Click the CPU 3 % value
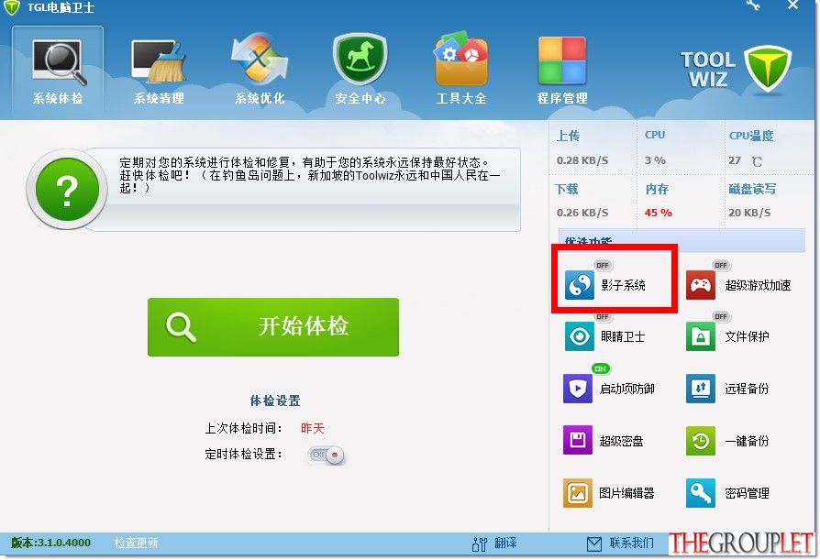This screenshot has width=820, height=560. [655, 160]
